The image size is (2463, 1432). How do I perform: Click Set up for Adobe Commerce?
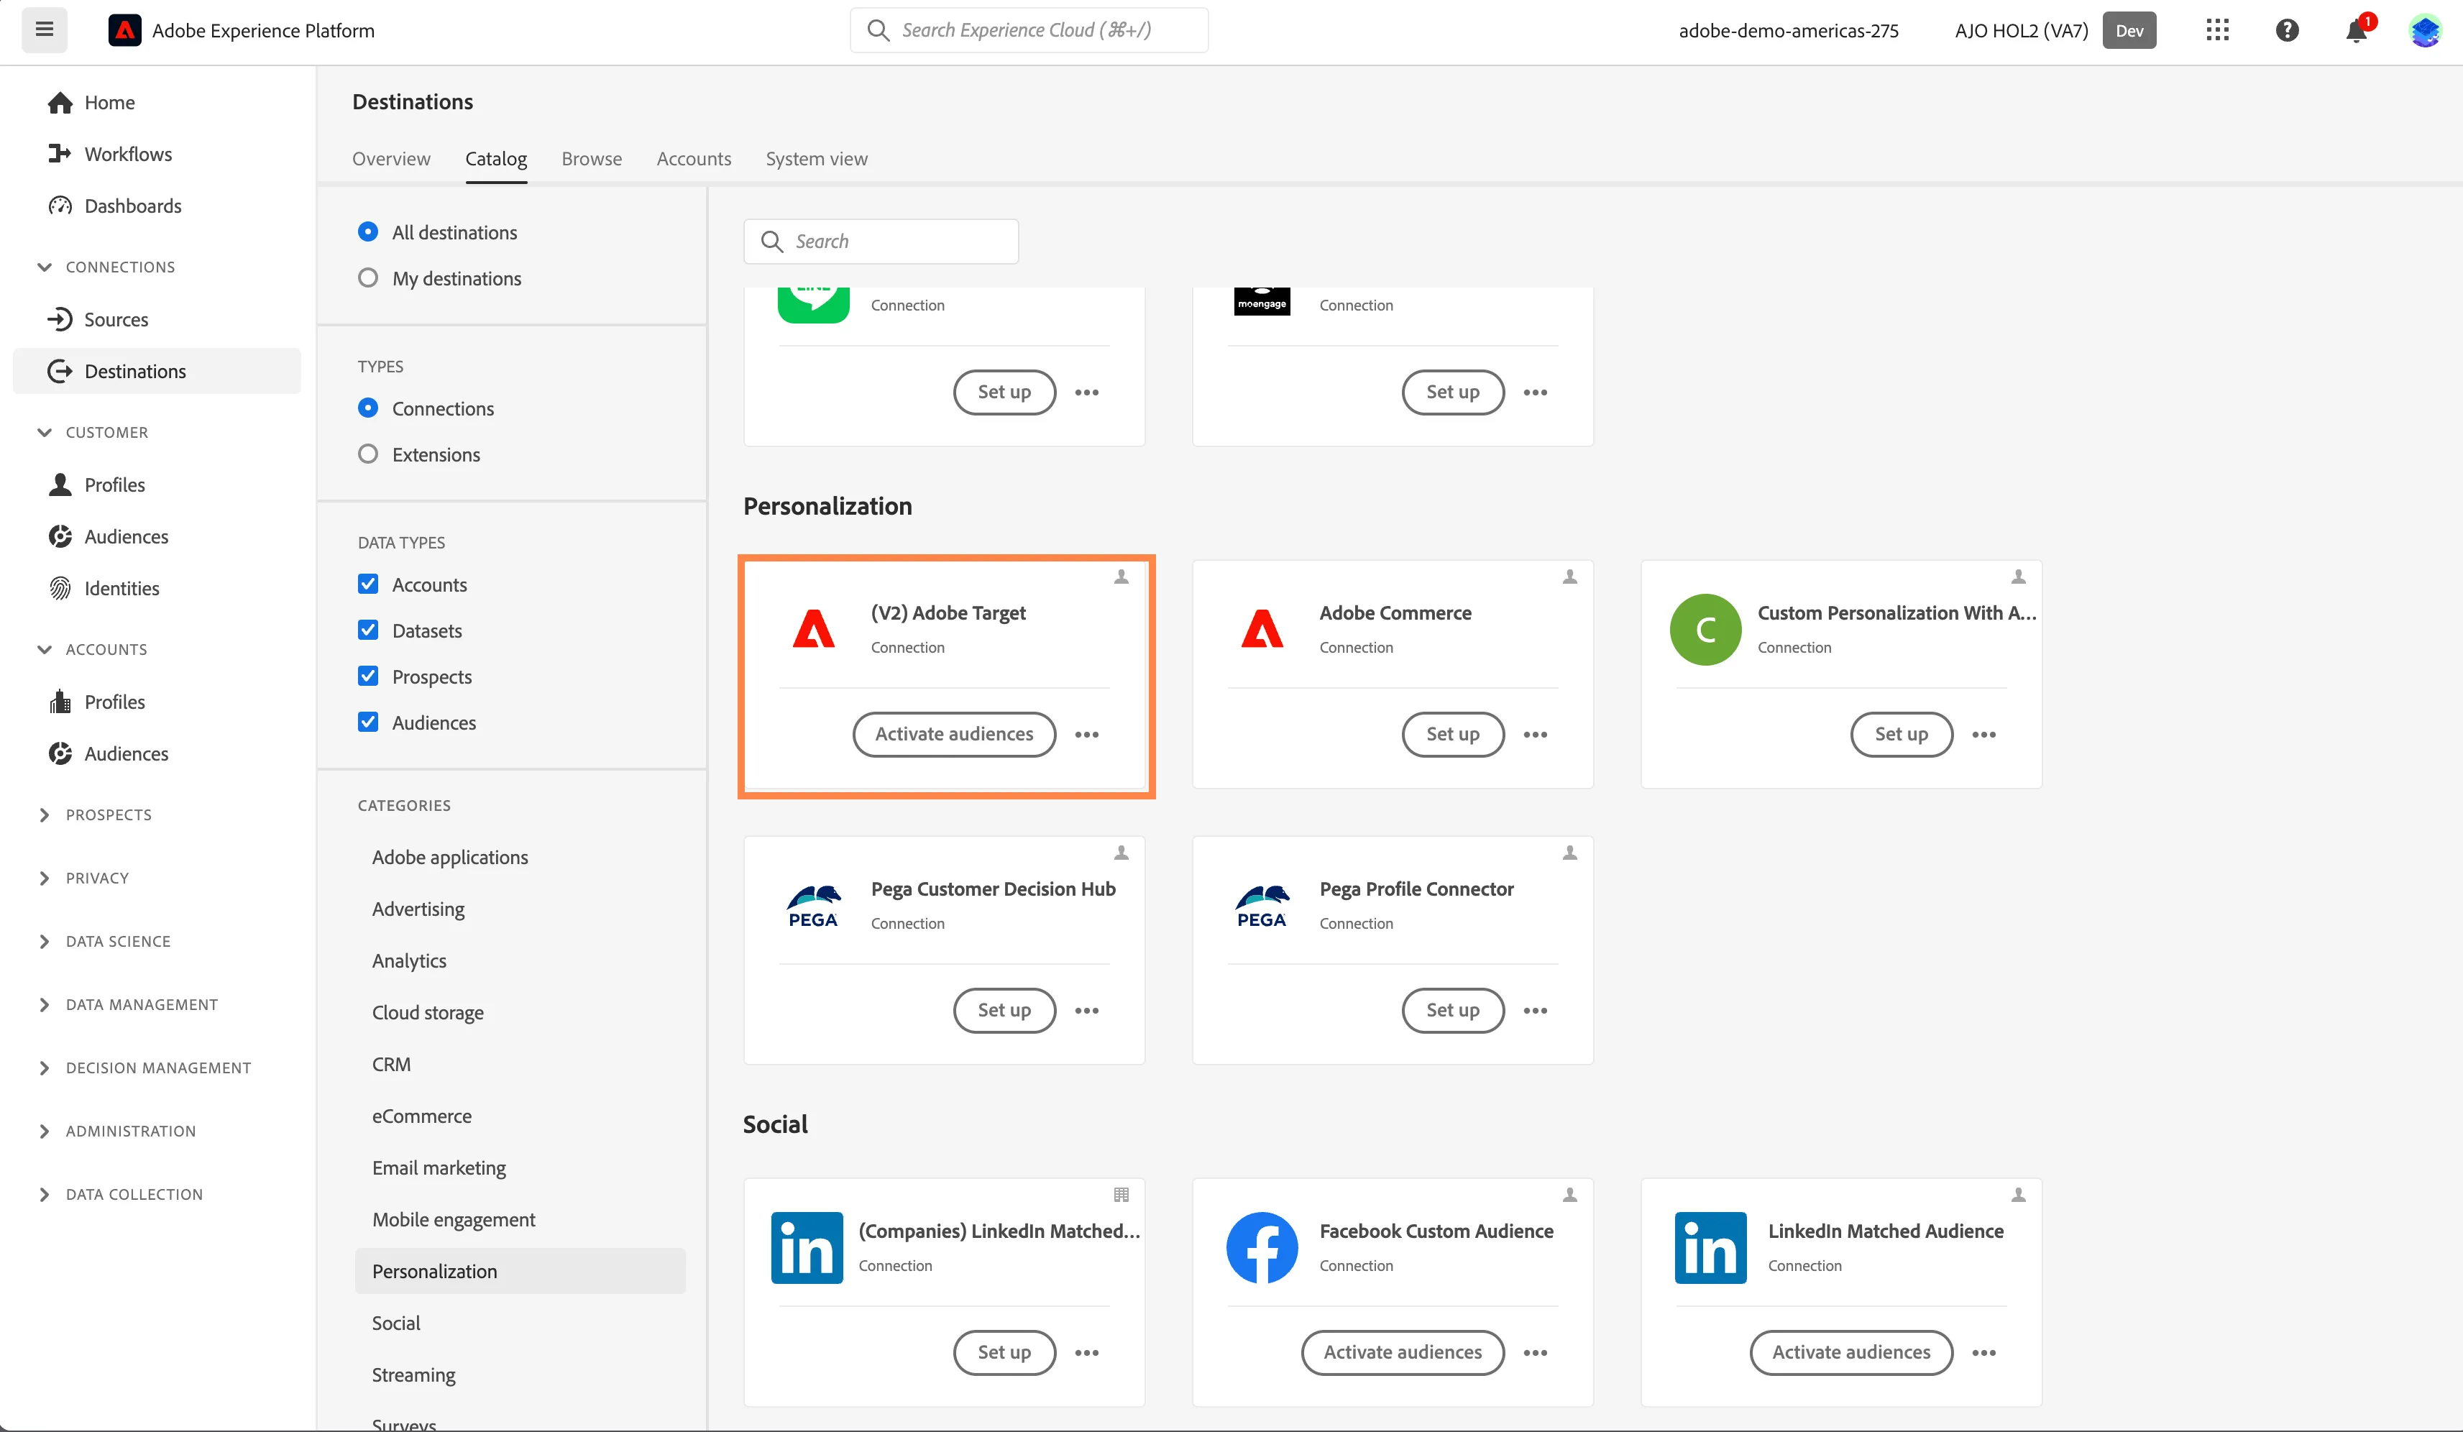pyautogui.click(x=1452, y=734)
